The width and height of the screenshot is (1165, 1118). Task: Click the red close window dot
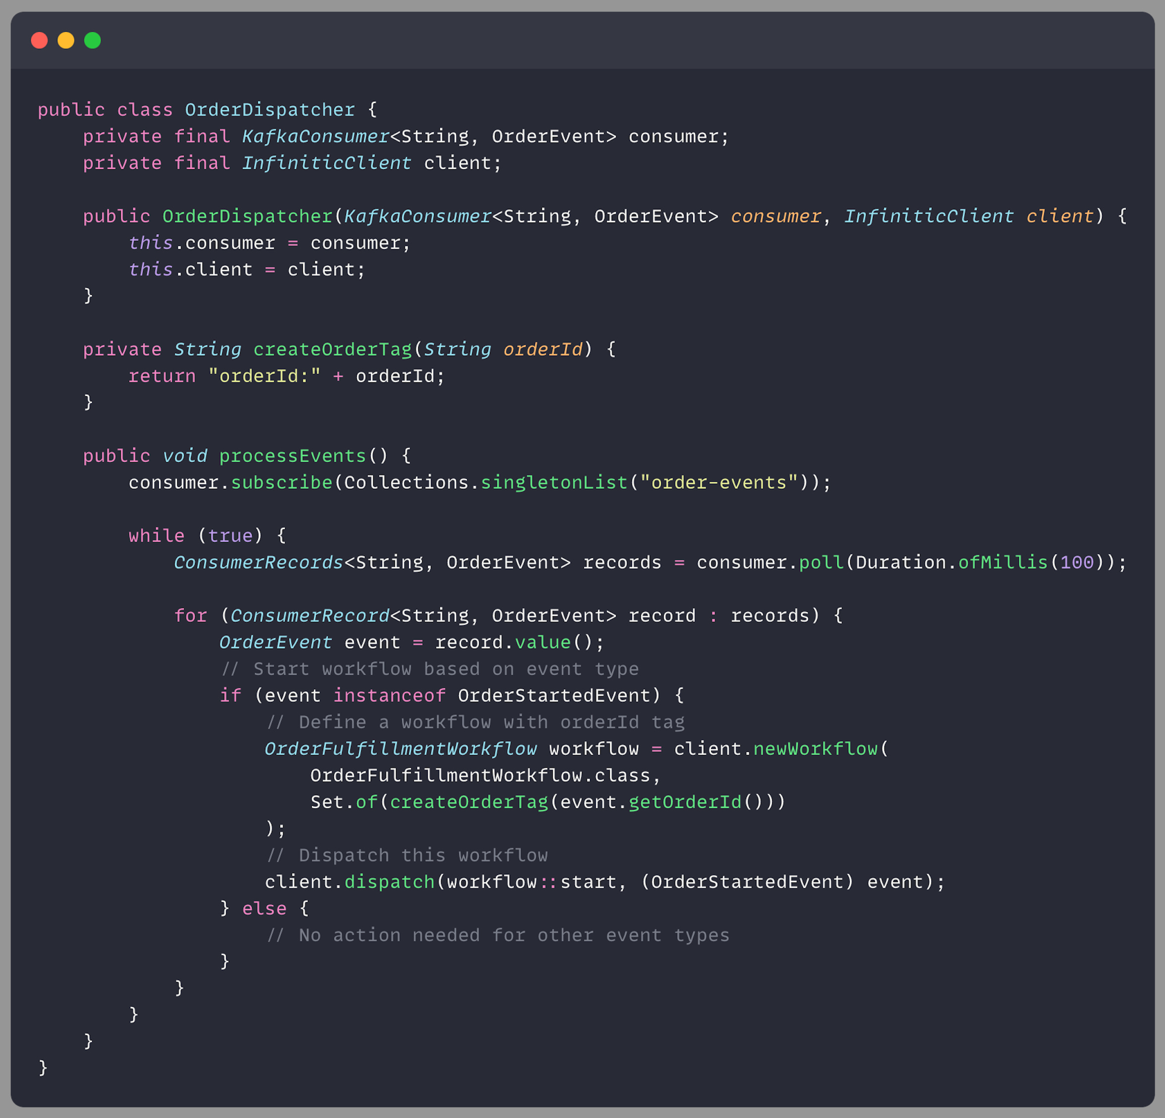39,41
